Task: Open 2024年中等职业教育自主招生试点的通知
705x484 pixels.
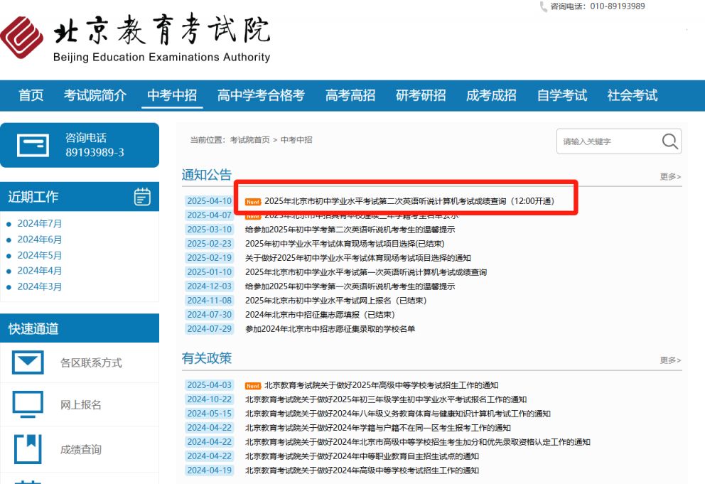Action: tap(362, 456)
